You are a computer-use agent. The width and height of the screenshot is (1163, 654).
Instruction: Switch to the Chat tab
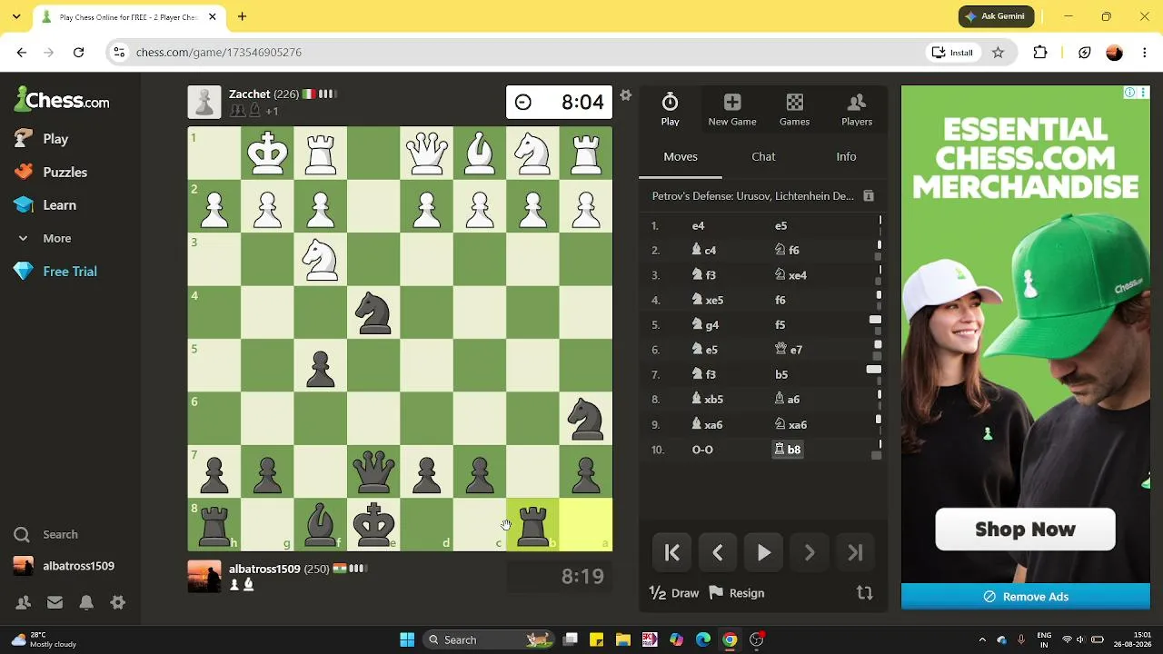763,157
